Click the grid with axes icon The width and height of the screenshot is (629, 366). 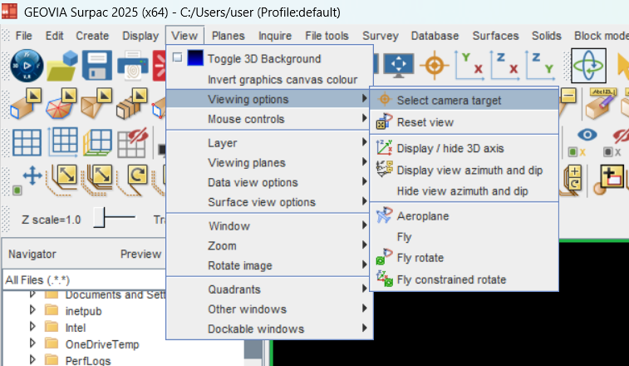pos(62,141)
